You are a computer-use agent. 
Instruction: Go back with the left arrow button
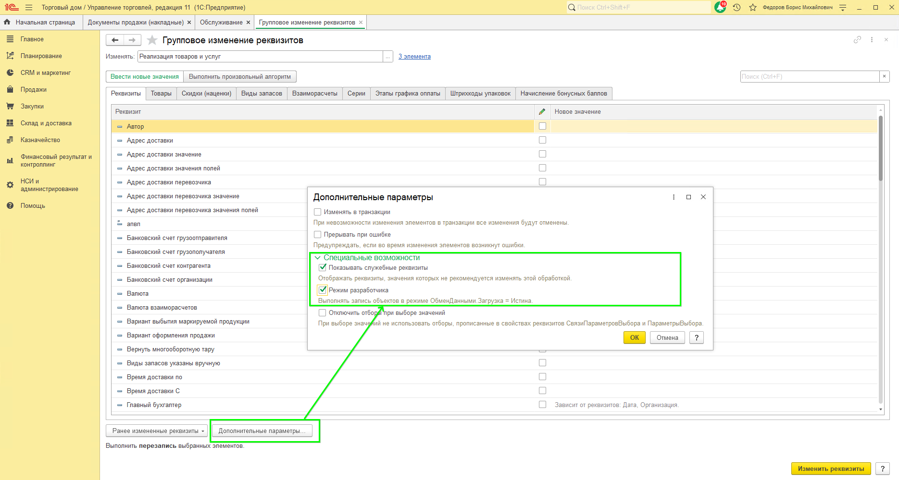point(115,40)
